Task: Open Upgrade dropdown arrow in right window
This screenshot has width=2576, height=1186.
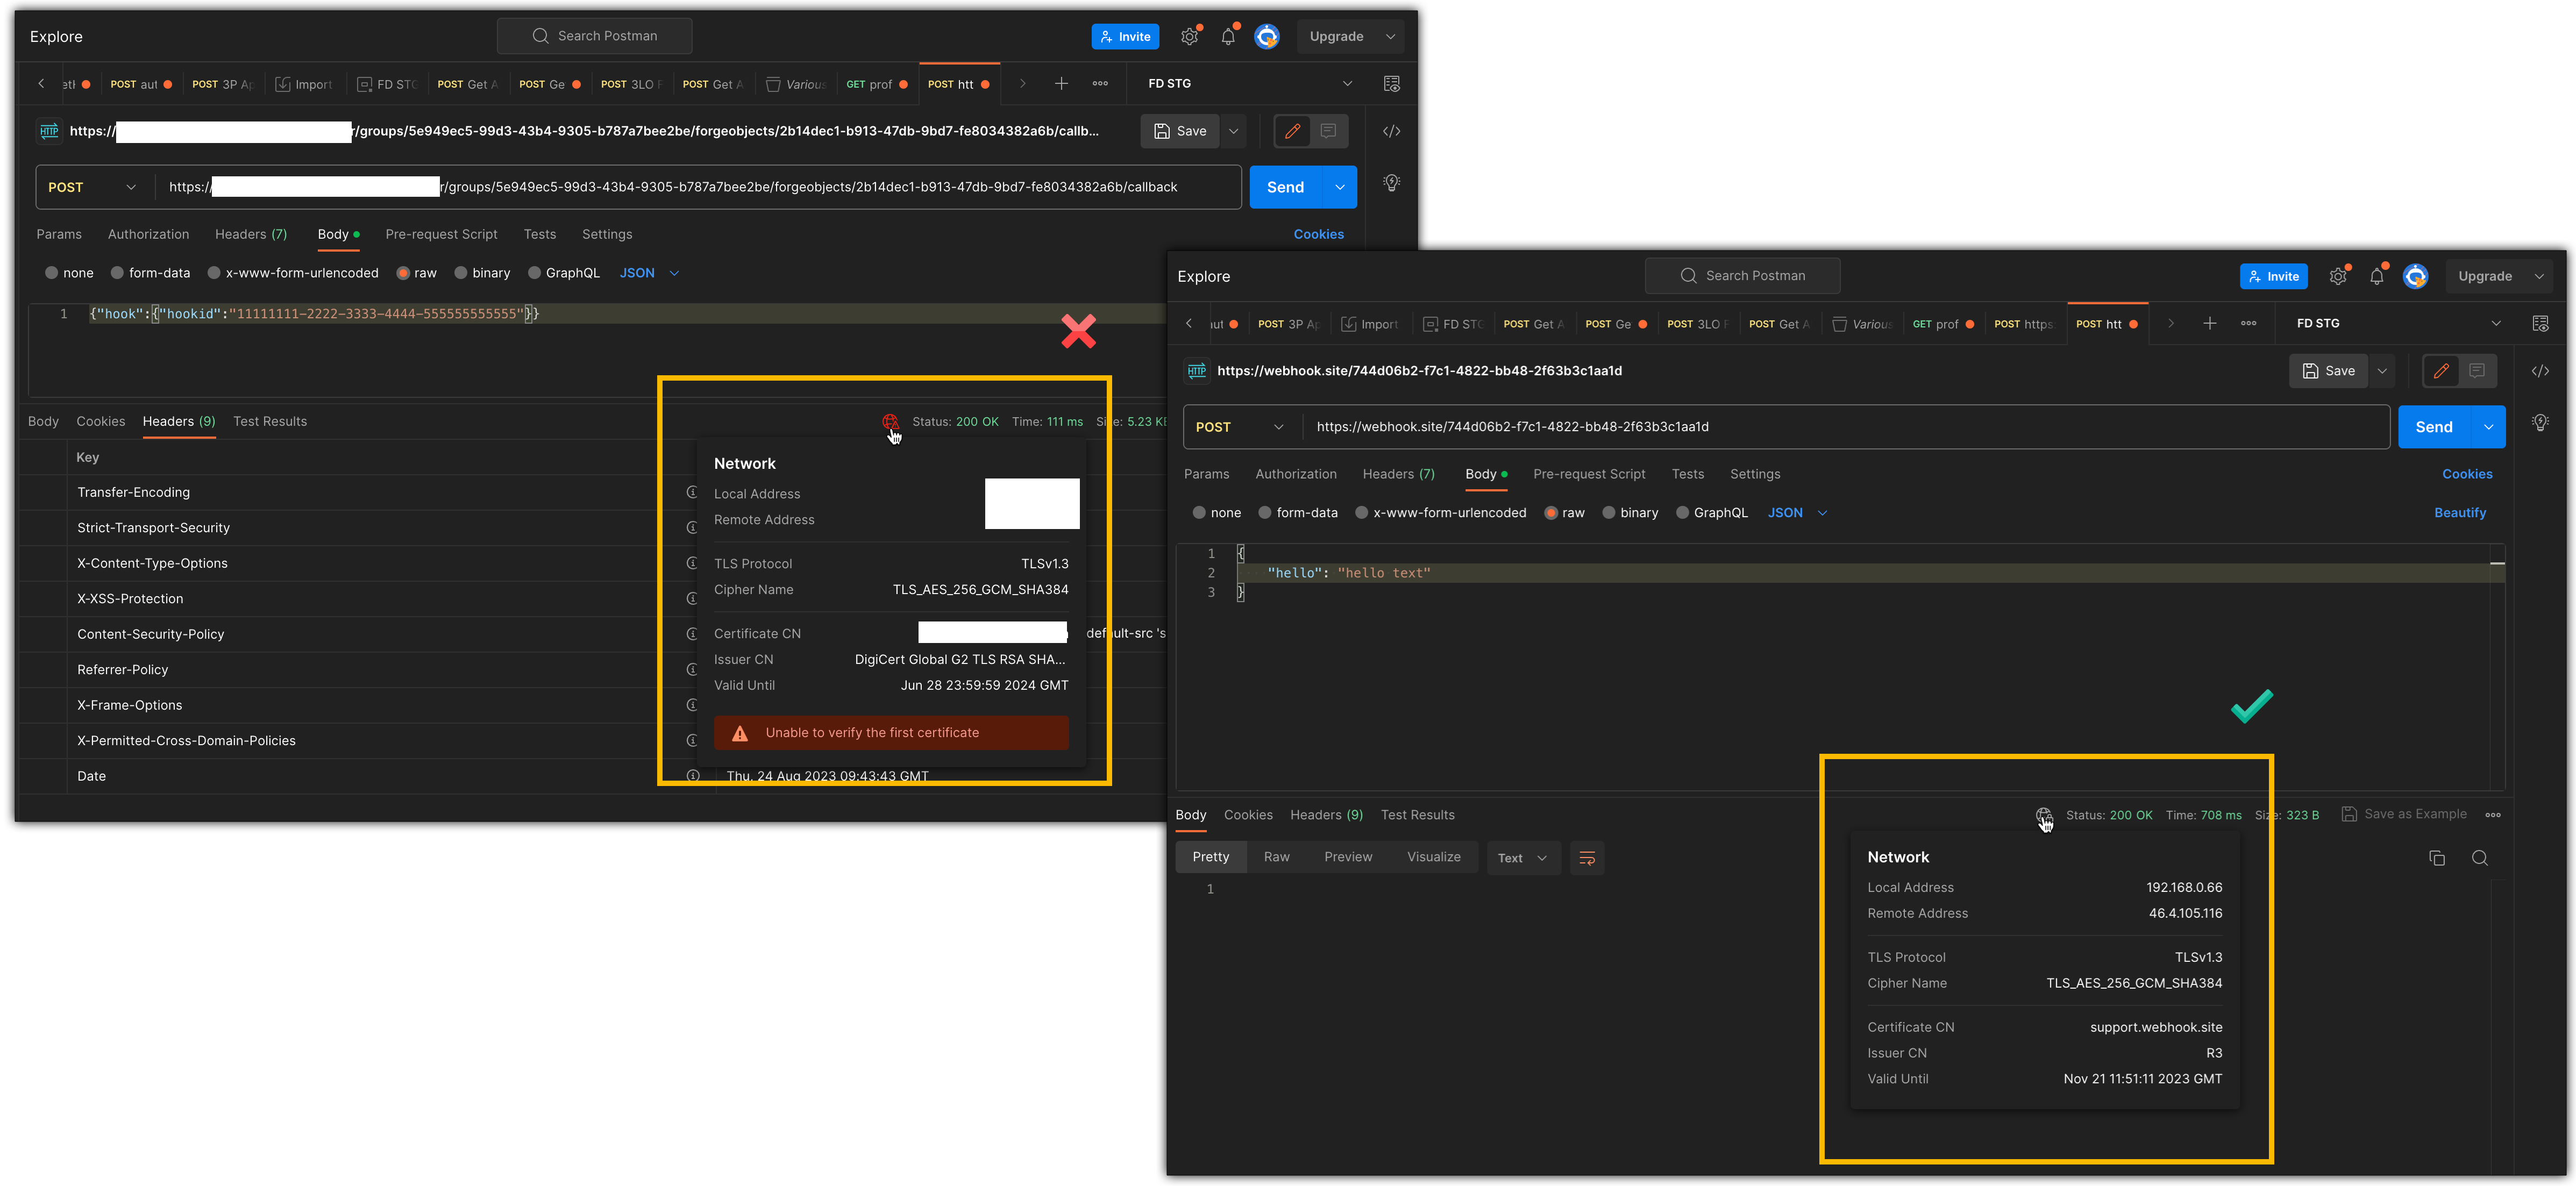Action: (x=2539, y=276)
